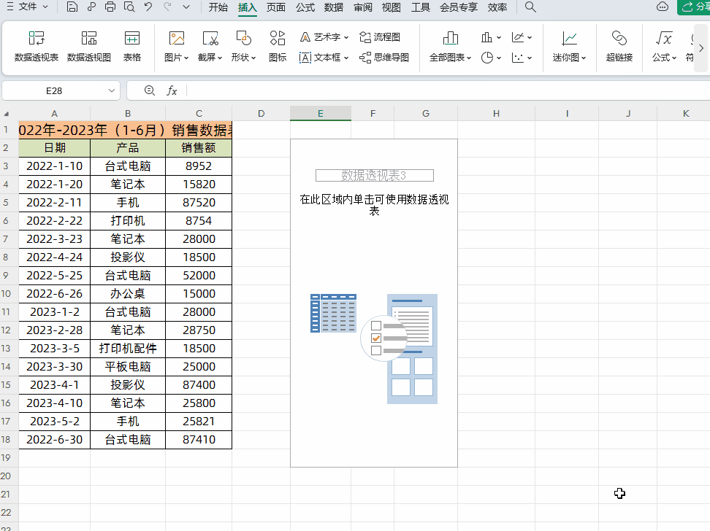This screenshot has height=531, width=710.
Task: Click the zoom icon beside fx
Action: point(150,90)
